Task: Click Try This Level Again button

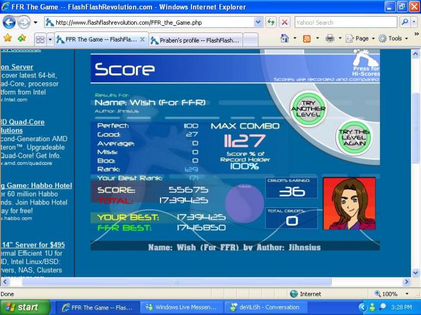Action: pyautogui.click(x=354, y=137)
